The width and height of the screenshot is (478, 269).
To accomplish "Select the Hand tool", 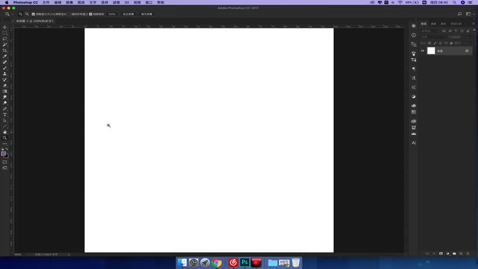I will (5, 132).
